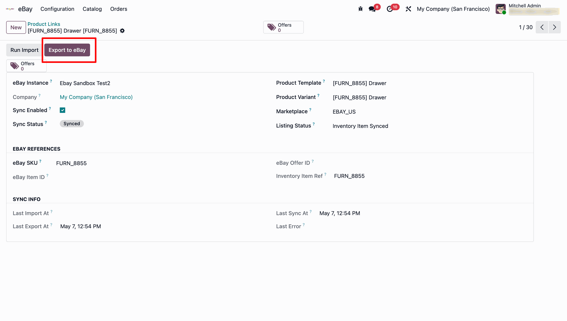Image resolution: width=567 pixels, height=321 pixels.
Task: Click the Listing Status value Inventory Item Synced
Action: click(x=360, y=126)
